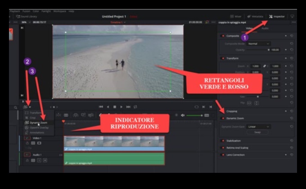Click the Swap button under Dynamic Zoom
This screenshot has width=306, height=189.
point(257,132)
